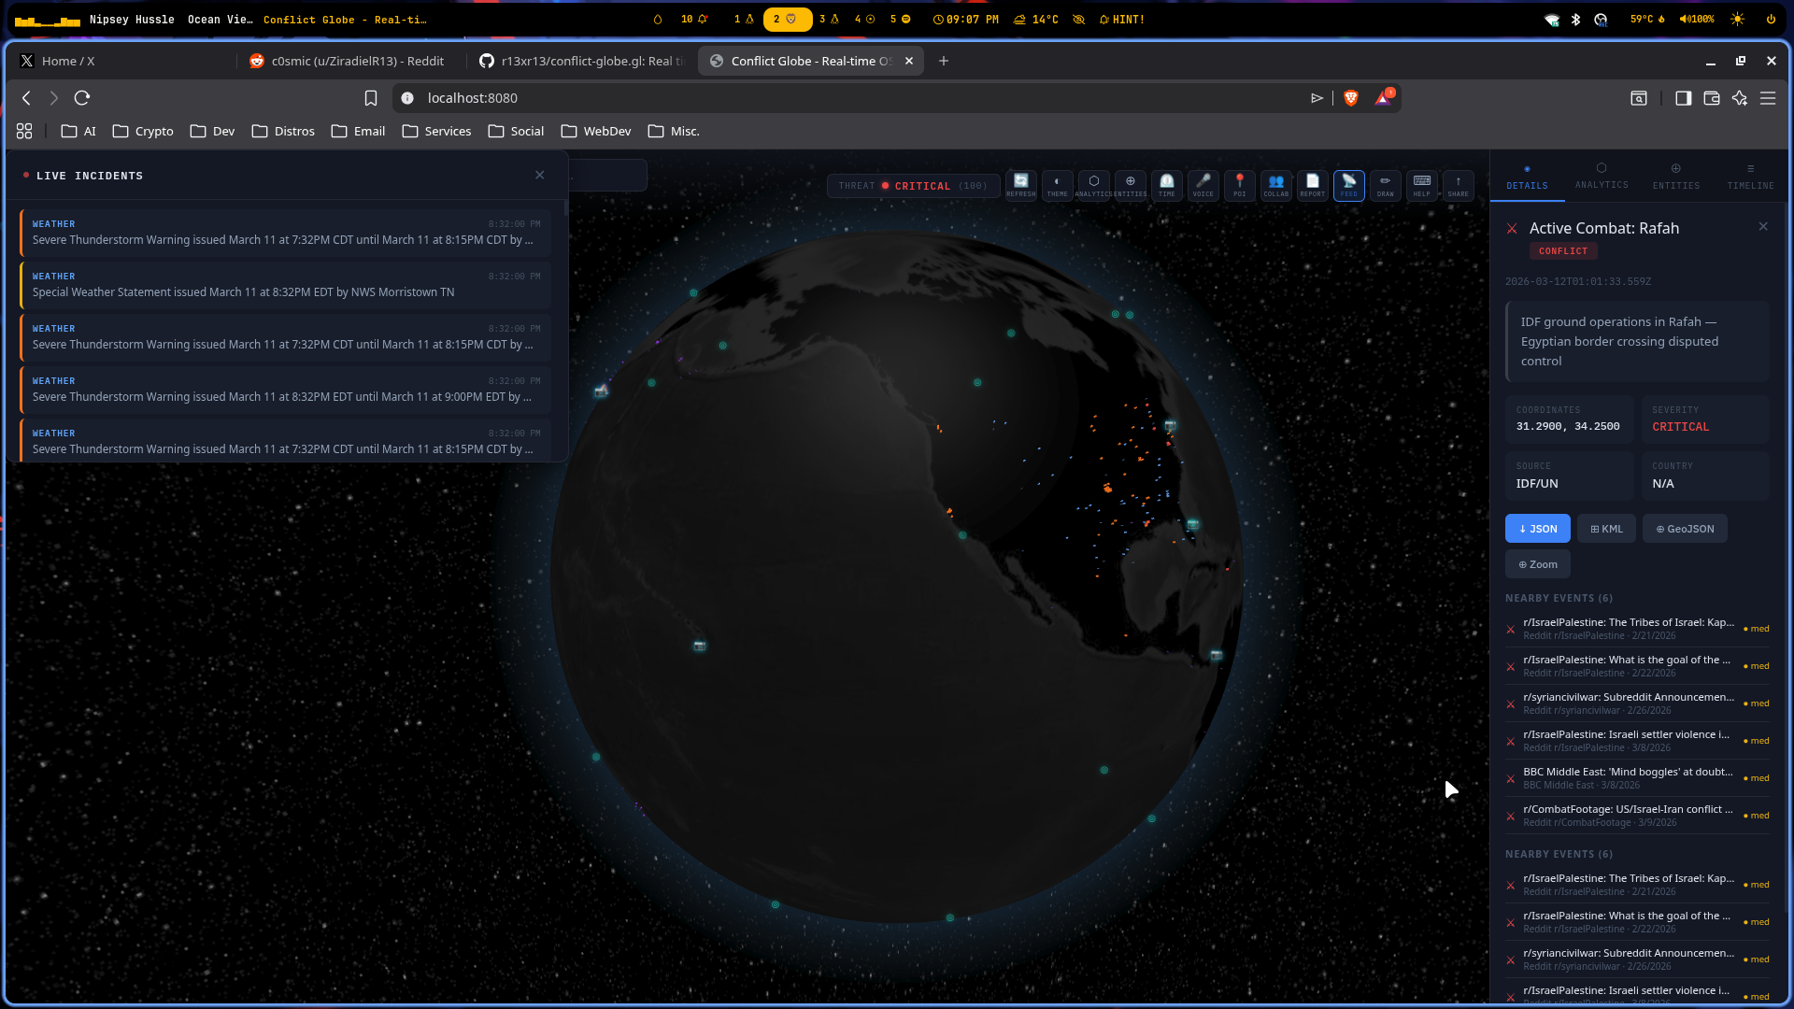Close the Live Incidents panel
This screenshot has height=1009, width=1794.
click(540, 175)
